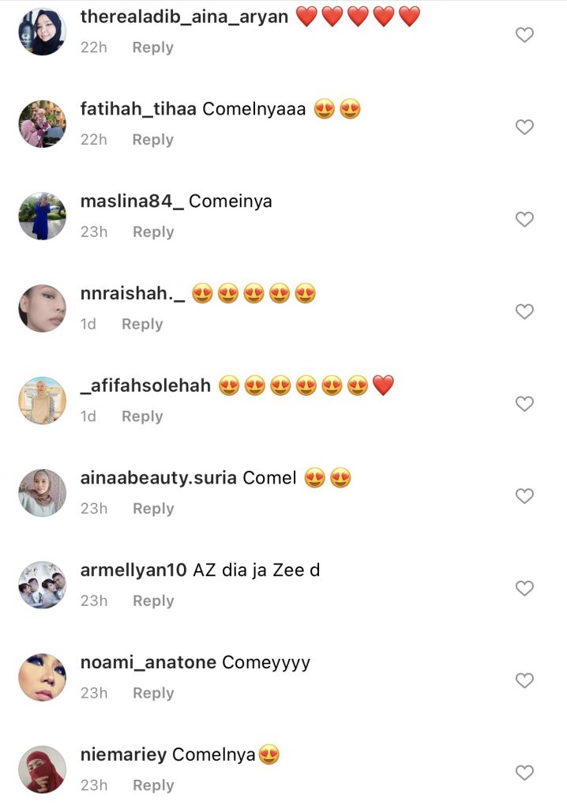Open armellyan10's avatar photo
Image resolution: width=567 pixels, height=809 pixels.
pyautogui.click(x=43, y=585)
